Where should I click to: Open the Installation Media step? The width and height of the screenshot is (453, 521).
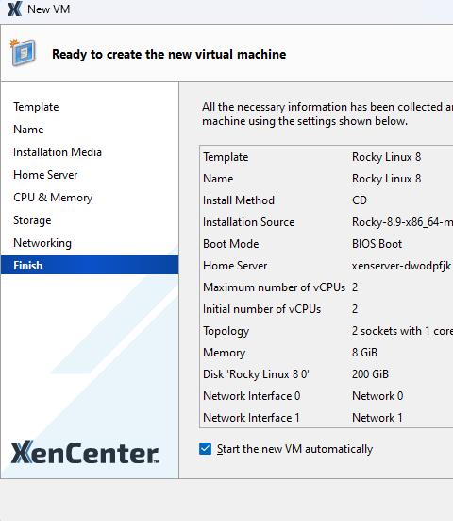58,152
